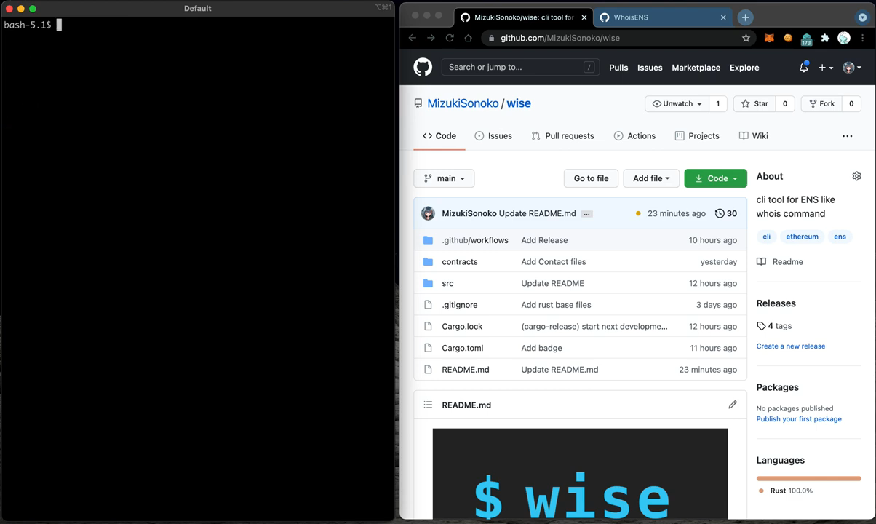Switch branches with the main dropdown

pos(444,178)
